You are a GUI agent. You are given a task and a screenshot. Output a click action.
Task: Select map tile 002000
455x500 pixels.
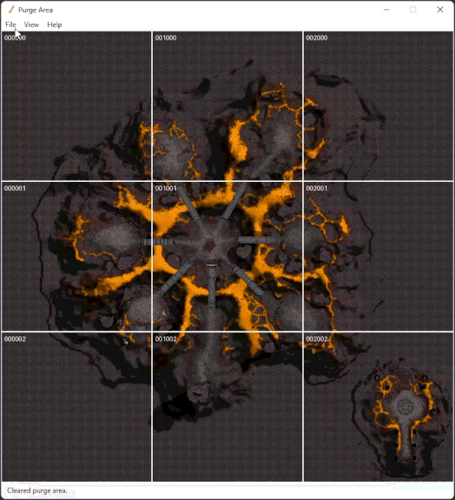378,106
